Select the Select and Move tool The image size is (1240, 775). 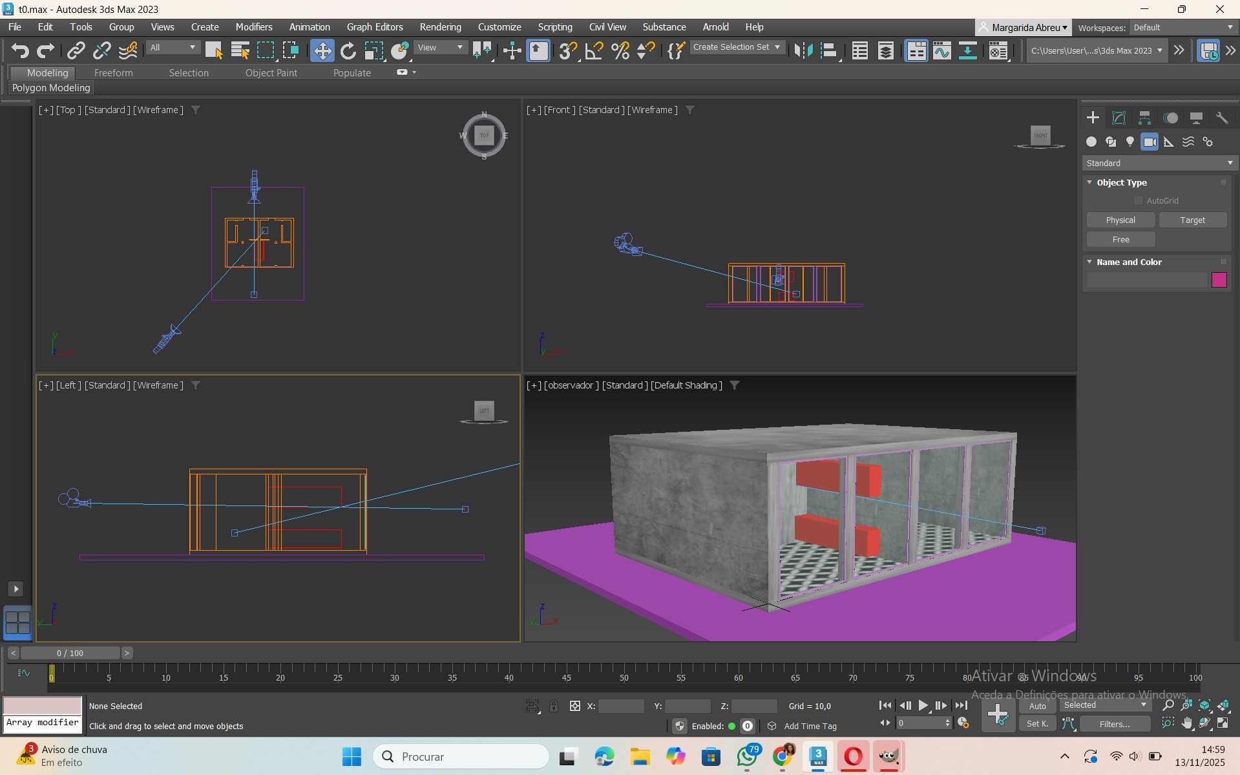click(322, 50)
